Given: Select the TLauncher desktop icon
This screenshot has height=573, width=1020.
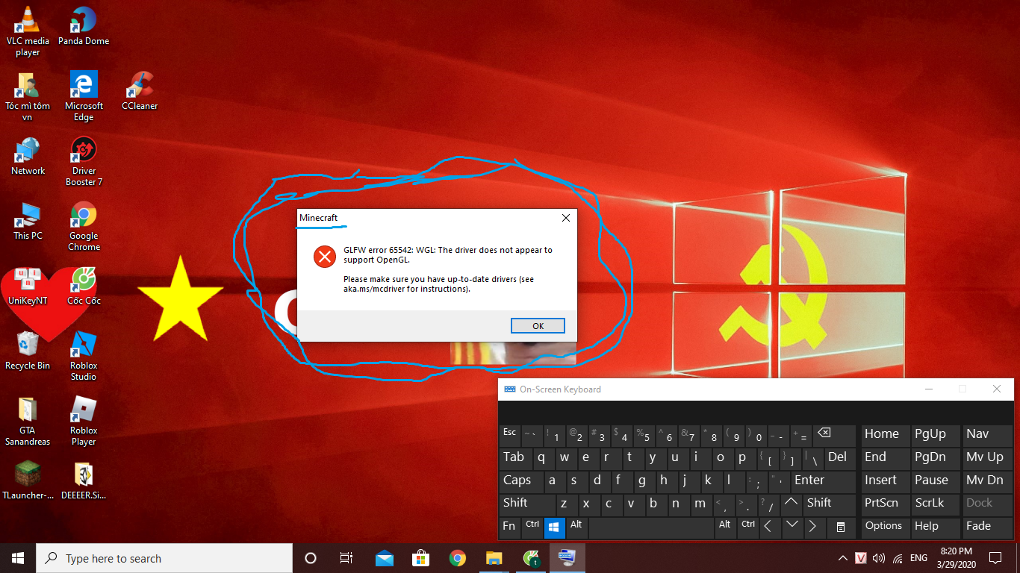Looking at the screenshot, I should (x=28, y=480).
